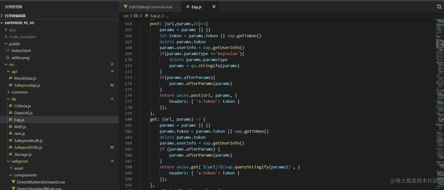Place cursor on 'return axios.get' line
The height and width of the screenshot is (190, 444).
230,167
